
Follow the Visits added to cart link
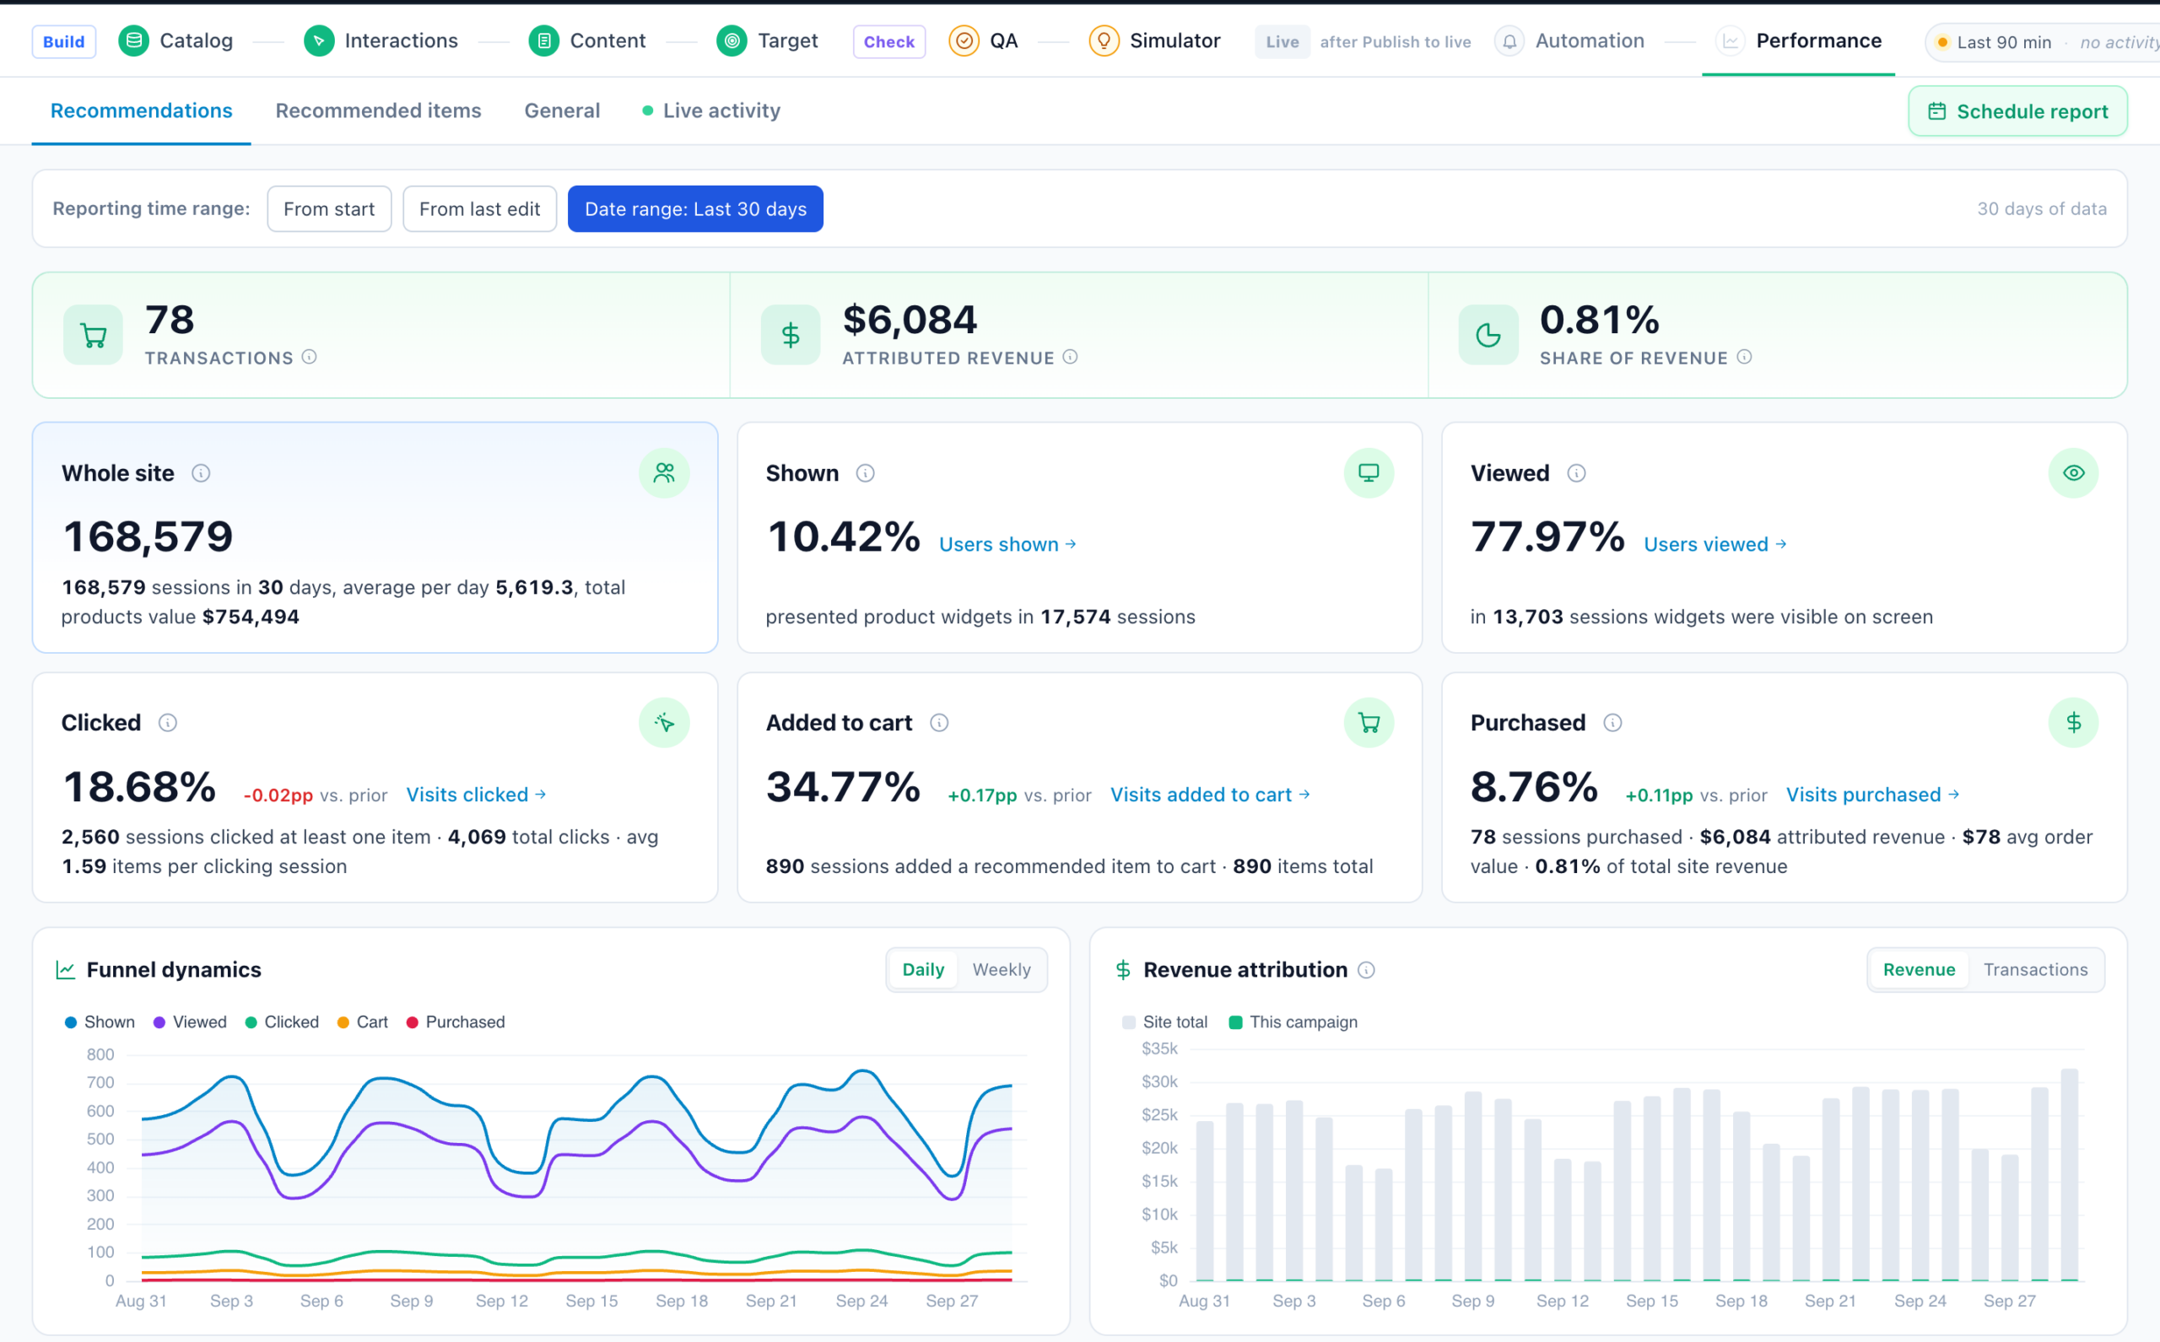(1210, 795)
